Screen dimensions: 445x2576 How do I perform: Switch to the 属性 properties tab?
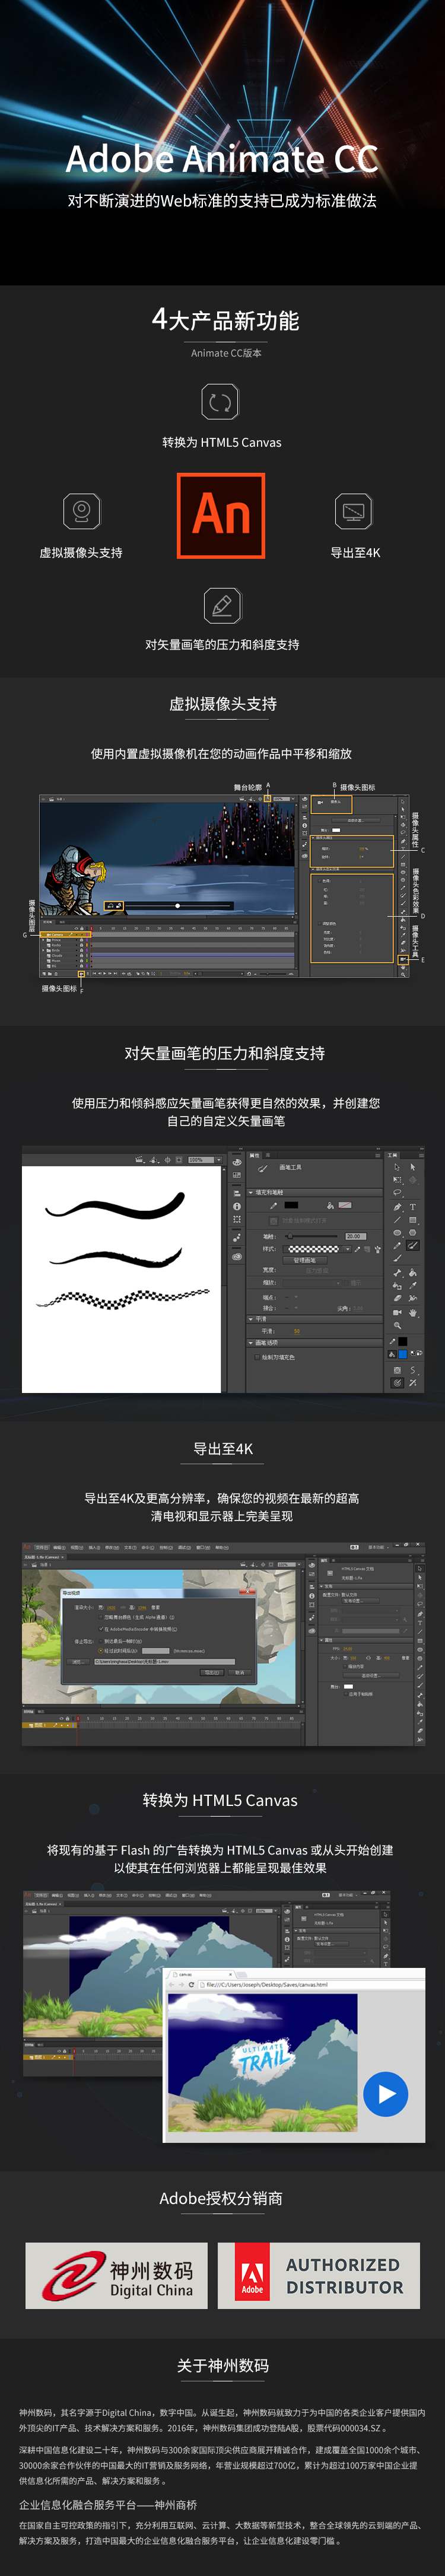click(x=254, y=1156)
